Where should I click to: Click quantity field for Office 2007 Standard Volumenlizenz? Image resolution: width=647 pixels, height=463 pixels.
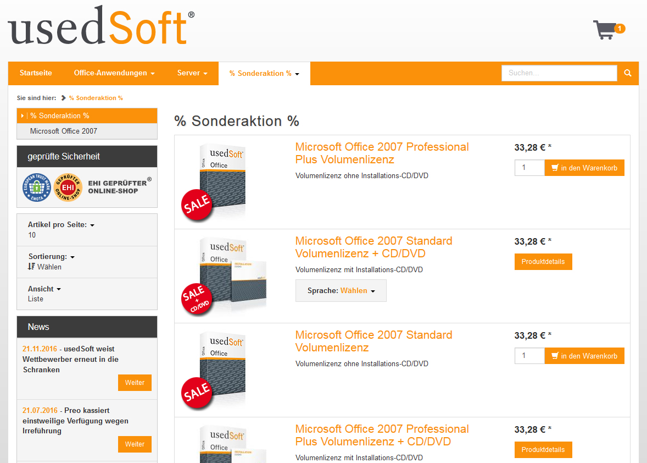(x=529, y=356)
